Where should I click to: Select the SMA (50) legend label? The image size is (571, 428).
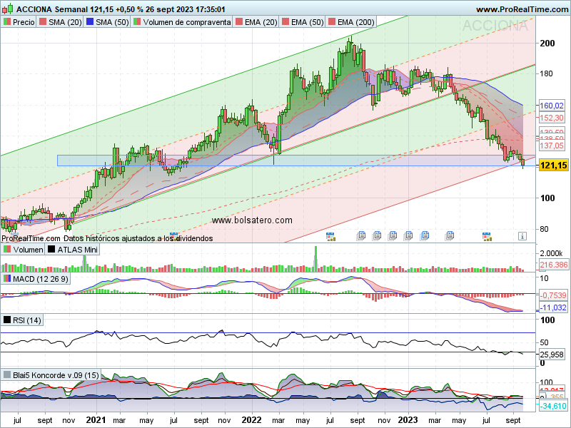pos(112,22)
